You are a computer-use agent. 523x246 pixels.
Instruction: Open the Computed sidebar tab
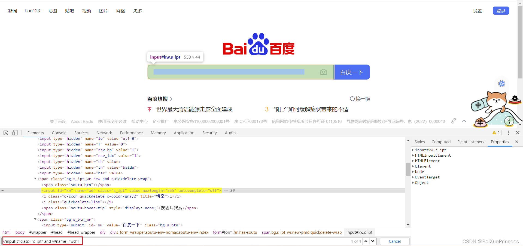point(441,142)
